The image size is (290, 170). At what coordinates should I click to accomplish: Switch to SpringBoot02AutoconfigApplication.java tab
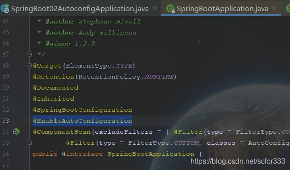(x=80, y=8)
